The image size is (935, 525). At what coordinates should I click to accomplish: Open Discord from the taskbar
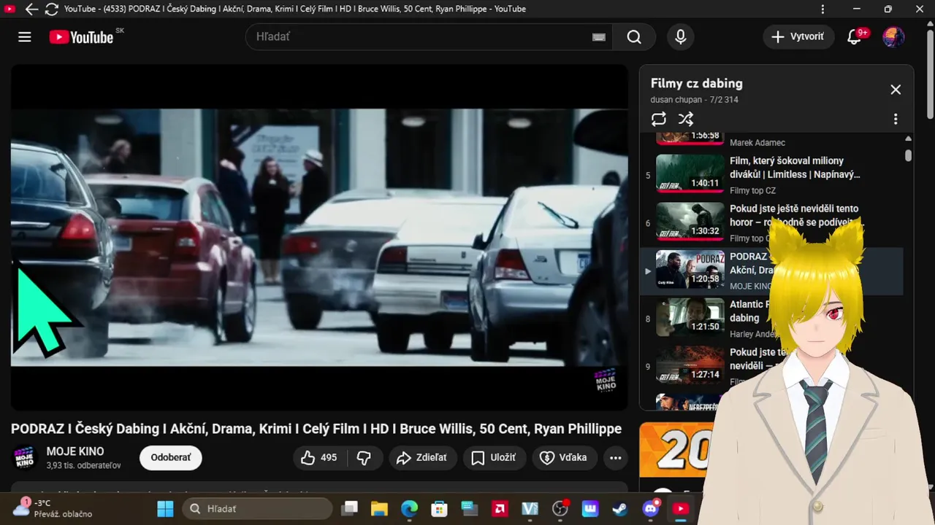[650, 508]
